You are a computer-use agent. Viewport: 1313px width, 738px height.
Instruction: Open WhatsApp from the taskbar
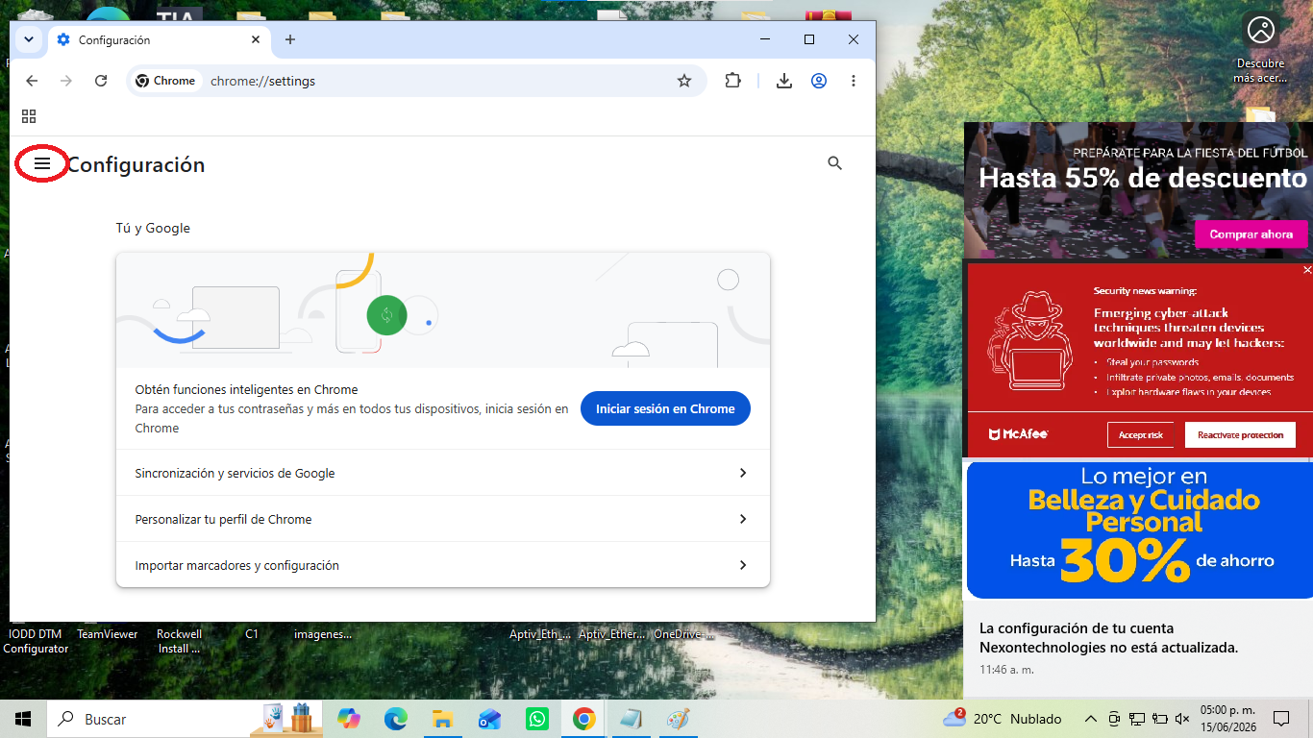click(536, 719)
